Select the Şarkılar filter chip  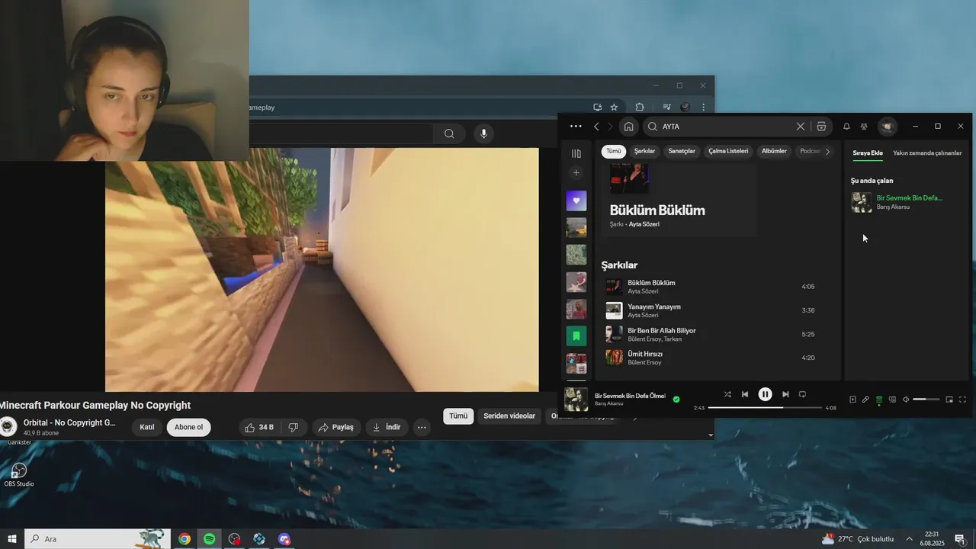[644, 151]
